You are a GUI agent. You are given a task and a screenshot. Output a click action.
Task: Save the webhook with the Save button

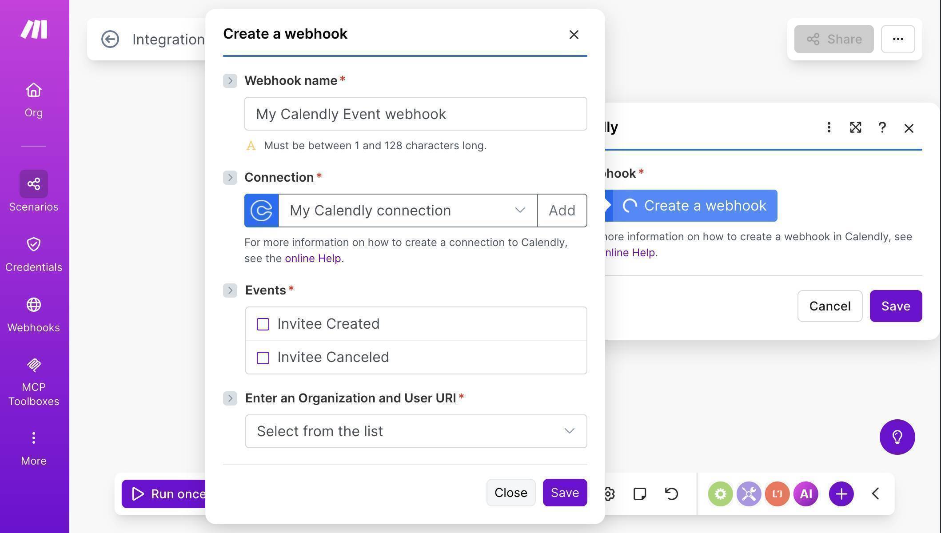(x=565, y=492)
